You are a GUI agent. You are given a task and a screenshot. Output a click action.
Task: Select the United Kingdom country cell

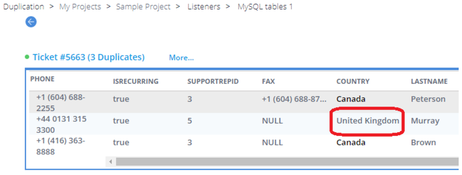(368, 121)
